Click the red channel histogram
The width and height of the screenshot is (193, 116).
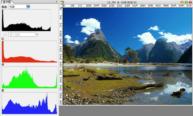click(29, 52)
